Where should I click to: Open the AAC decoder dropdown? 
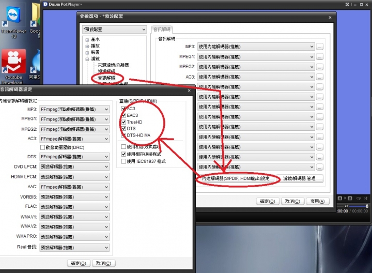[74, 187]
